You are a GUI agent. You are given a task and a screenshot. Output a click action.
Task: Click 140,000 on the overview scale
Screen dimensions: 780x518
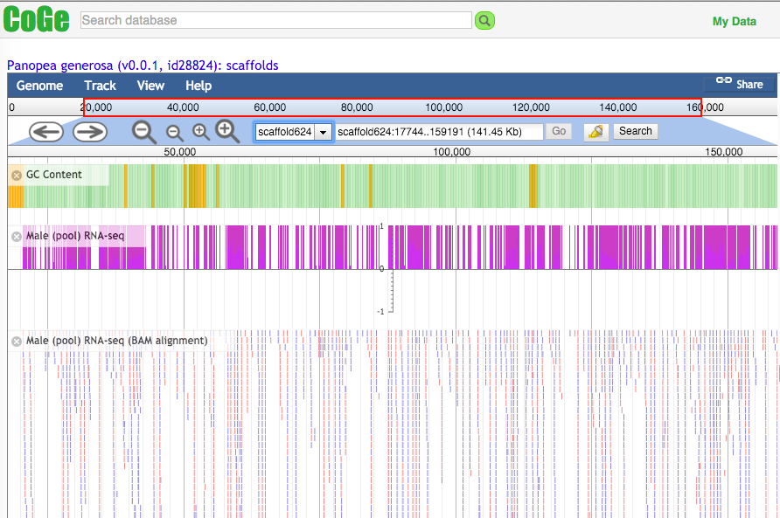(618, 107)
